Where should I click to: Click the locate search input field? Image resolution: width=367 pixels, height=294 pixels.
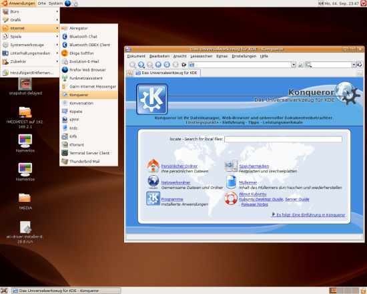283,139
